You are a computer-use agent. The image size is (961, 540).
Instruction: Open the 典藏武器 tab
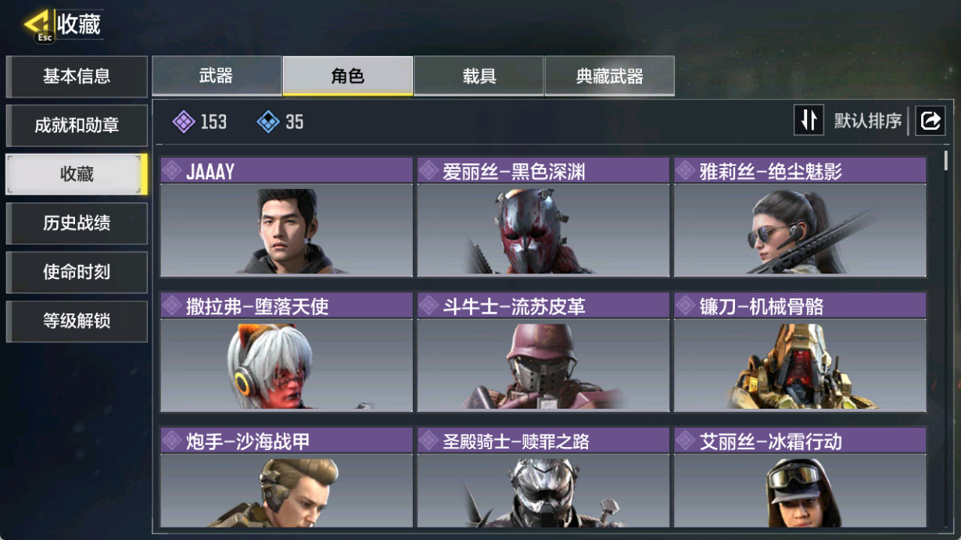click(610, 77)
